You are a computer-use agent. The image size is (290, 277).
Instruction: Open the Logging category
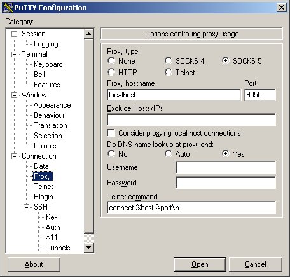tap(46, 44)
